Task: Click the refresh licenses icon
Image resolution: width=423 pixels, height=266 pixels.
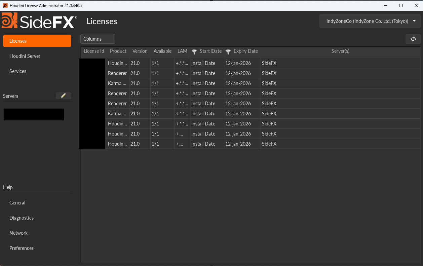Action: pyautogui.click(x=413, y=39)
